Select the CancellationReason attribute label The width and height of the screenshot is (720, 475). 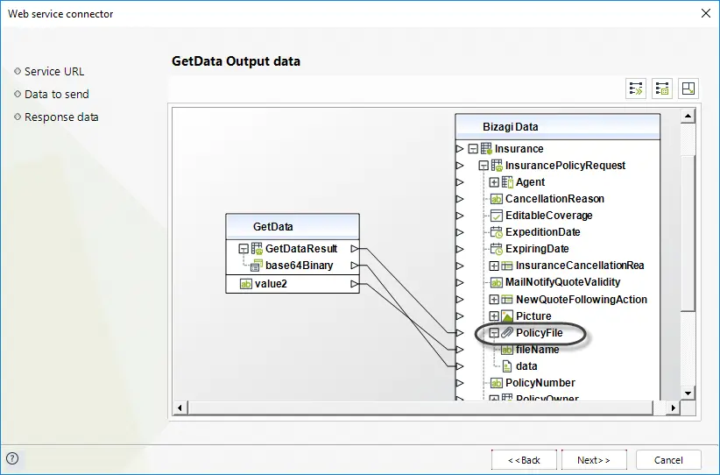coord(554,199)
